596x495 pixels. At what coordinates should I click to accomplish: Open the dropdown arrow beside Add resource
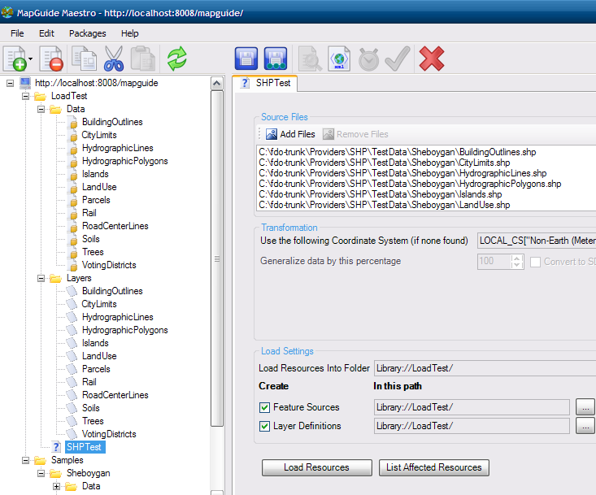[x=30, y=59]
